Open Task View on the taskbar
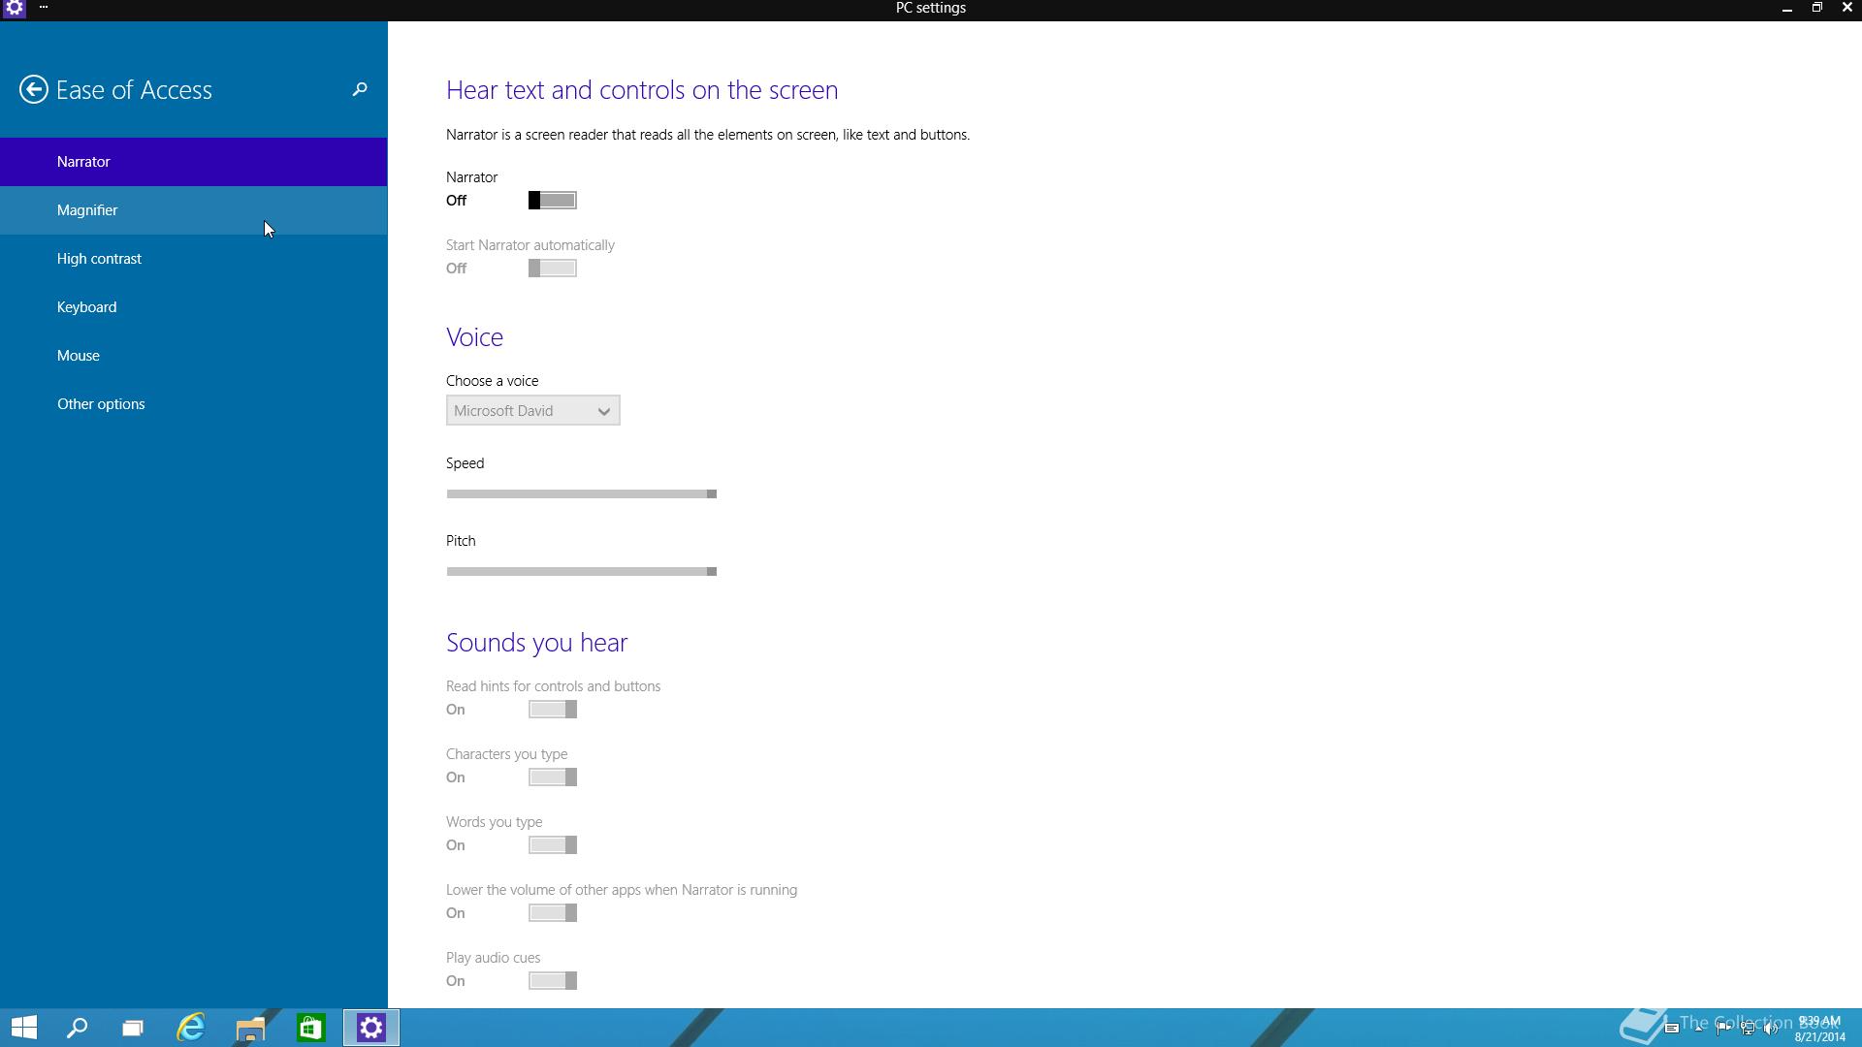Viewport: 1862px width, 1047px height. pyautogui.click(x=133, y=1028)
